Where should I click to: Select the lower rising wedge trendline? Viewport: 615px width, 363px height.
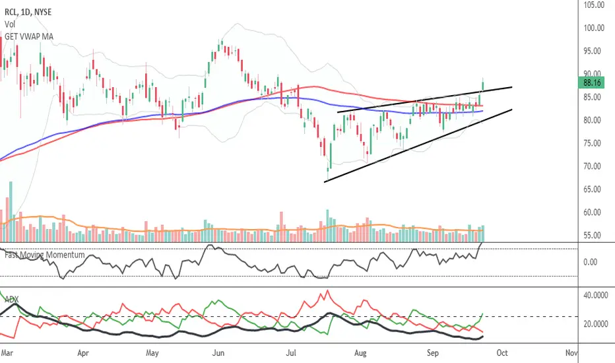click(x=418, y=146)
